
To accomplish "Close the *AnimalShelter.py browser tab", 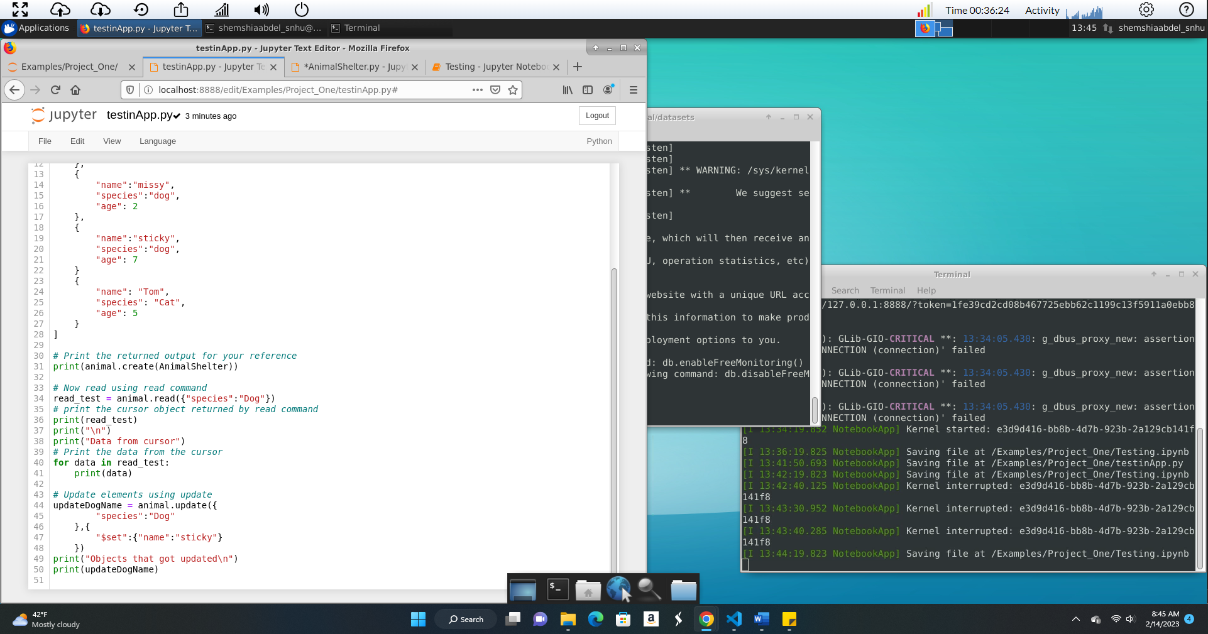I will pos(415,67).
